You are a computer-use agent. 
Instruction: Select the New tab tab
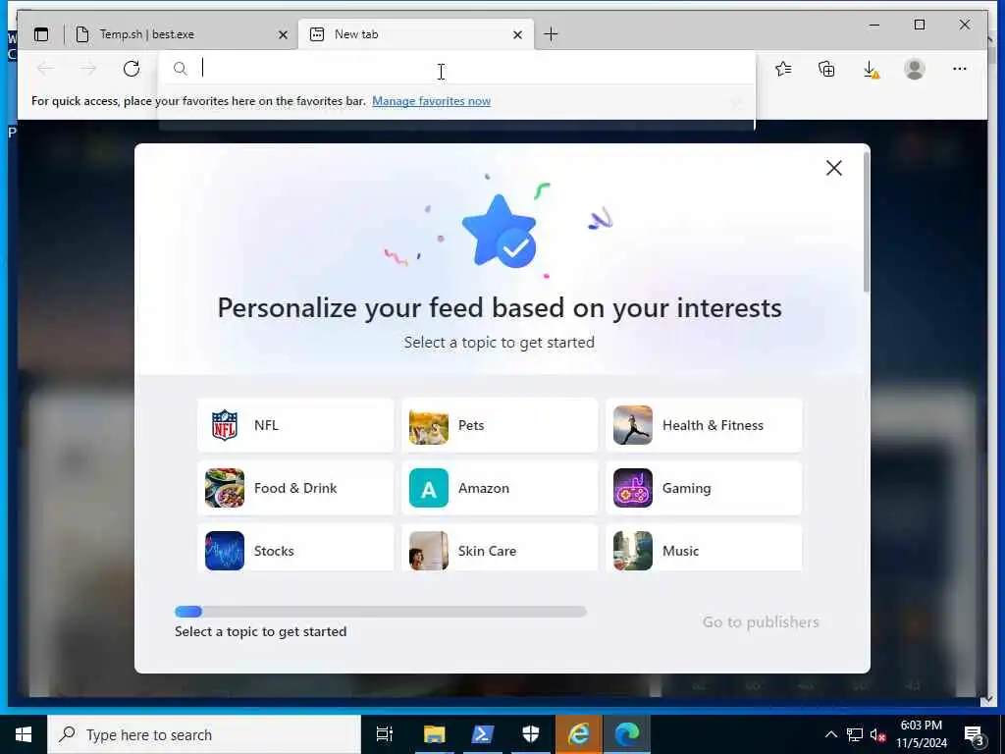click(416, 34)
